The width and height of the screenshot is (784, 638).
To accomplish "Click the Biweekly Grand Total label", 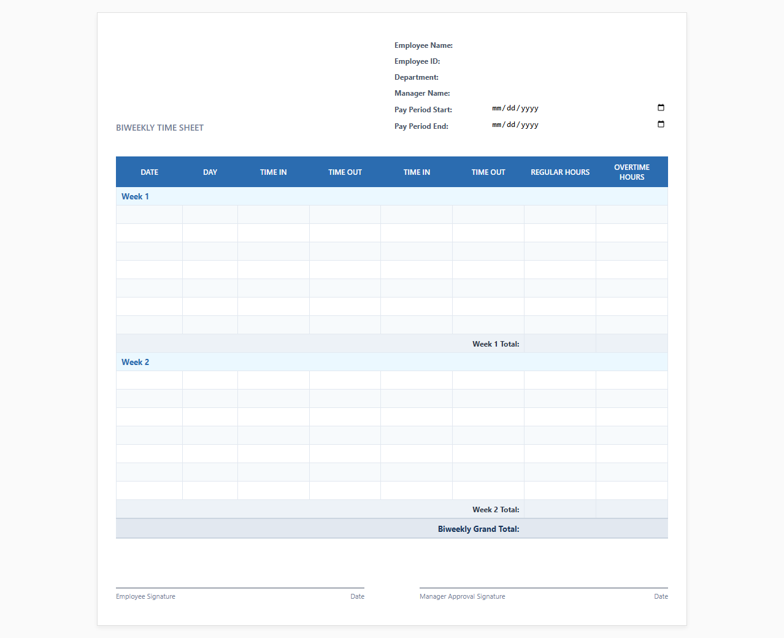I will [x=478, y=529].
